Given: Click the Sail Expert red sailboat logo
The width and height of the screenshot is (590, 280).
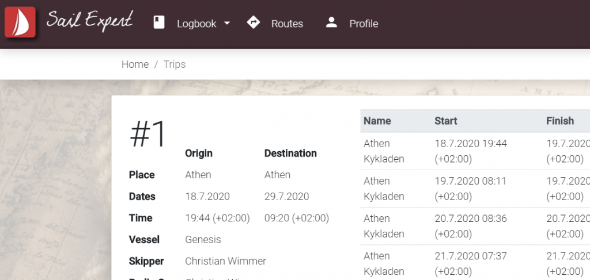Looking at the screenshot, I should tap(20, 22).
